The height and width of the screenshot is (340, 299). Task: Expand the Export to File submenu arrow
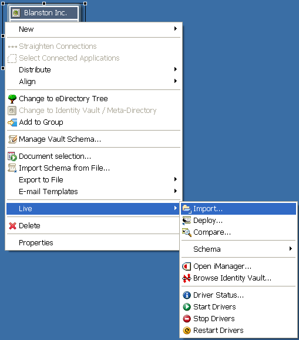point(176,179)
